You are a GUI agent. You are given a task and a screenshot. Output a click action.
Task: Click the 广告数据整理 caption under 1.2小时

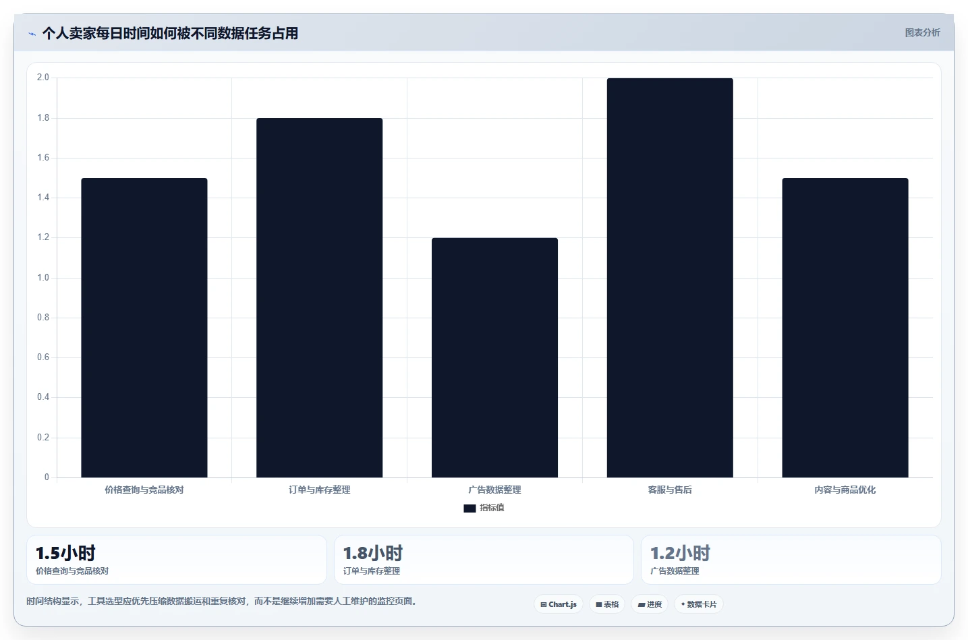675,571
